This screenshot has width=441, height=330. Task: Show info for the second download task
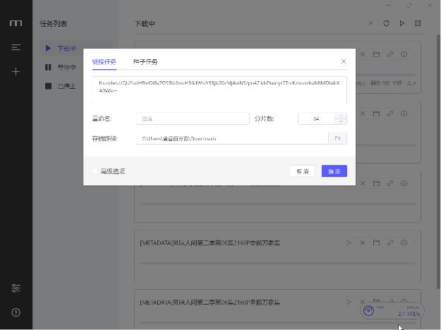(404, 114)
